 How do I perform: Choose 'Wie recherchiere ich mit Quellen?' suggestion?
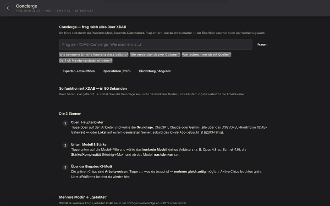pyautogui.click(x=206, y=54)
